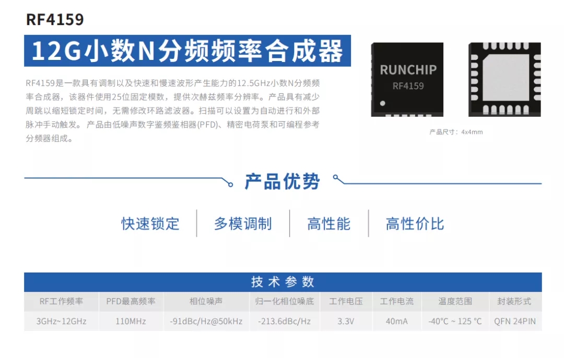Click the 封装形式 column header
This screenshot has width=564, height=358.
click(x=514, y=301)
